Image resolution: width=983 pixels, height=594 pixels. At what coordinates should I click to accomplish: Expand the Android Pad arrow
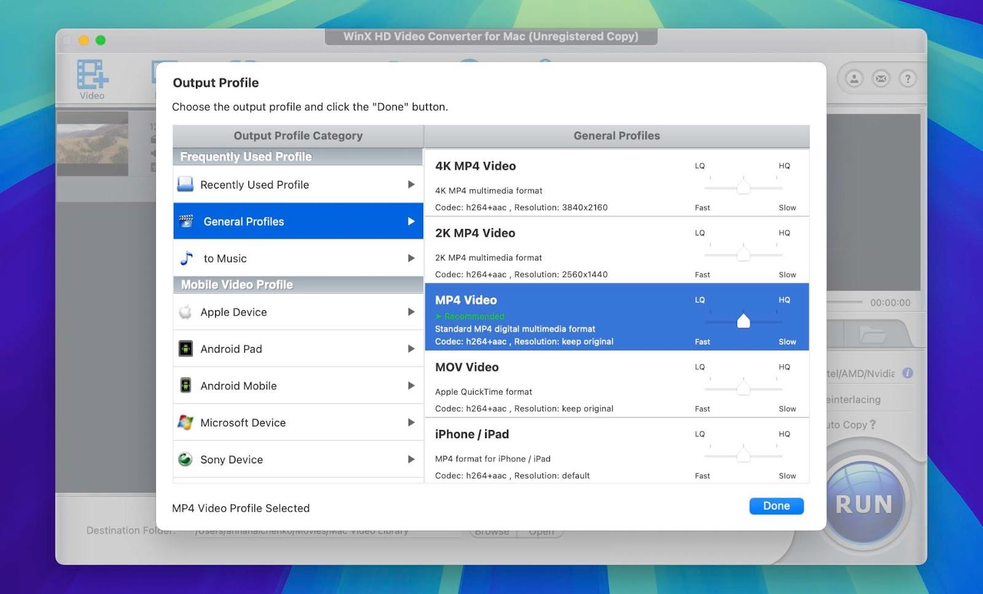click(x=411, y=349)
